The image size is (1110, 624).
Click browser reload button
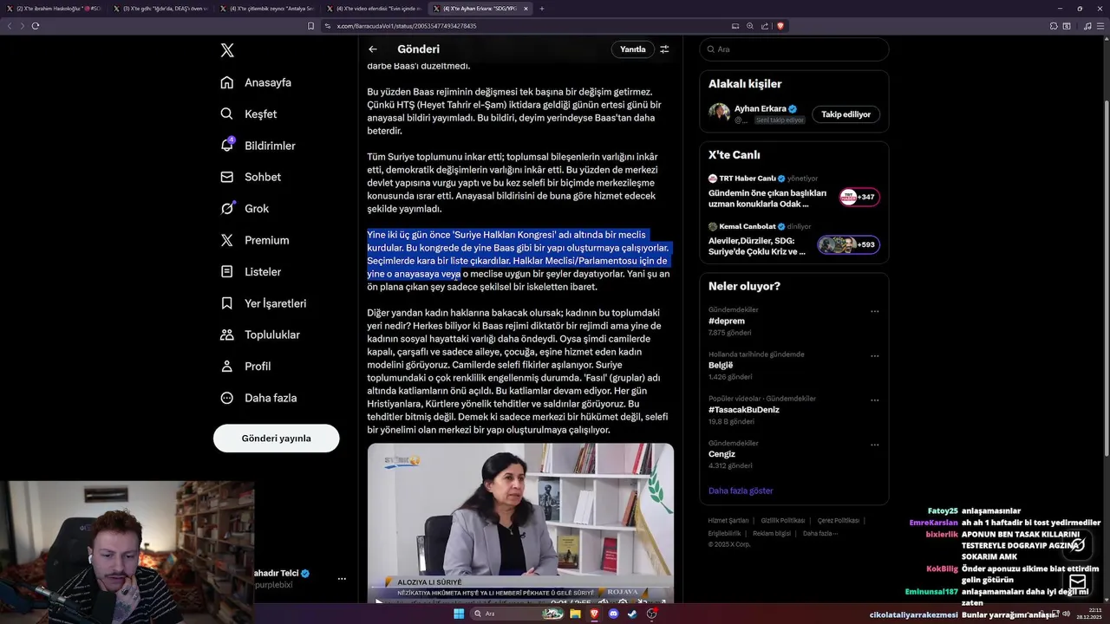click(x=36, y=26)
